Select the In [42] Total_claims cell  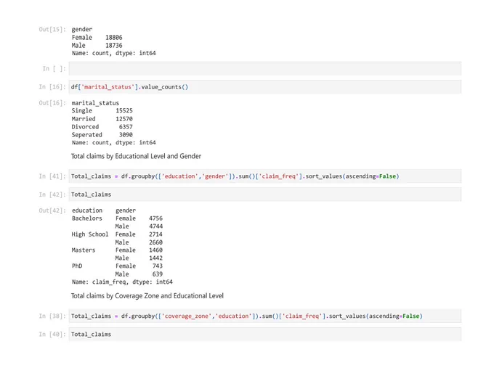[265, 194]
